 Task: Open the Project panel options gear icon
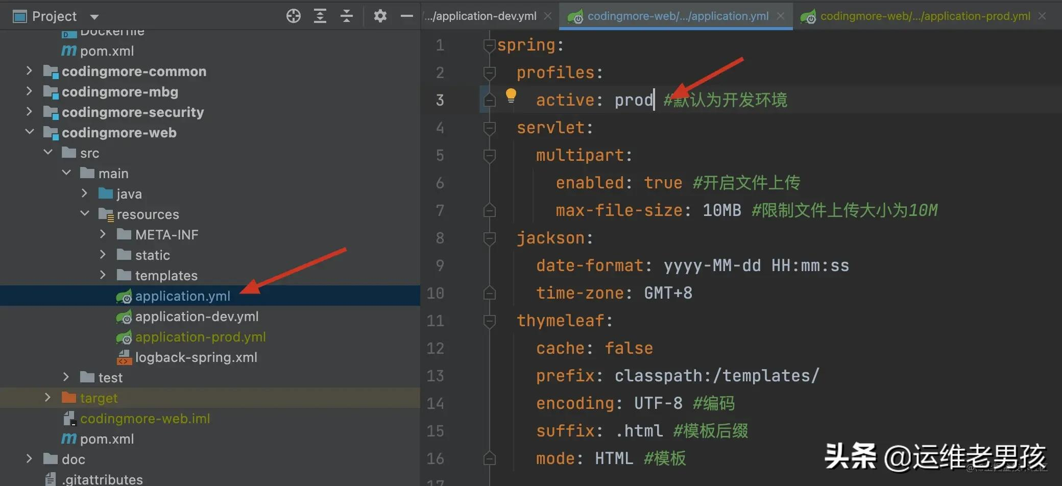380,16
